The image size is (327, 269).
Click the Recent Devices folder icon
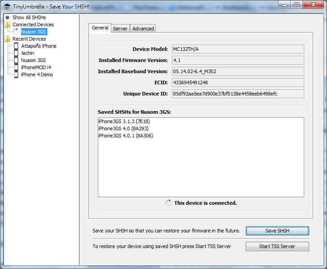click(x=8, y=39)
